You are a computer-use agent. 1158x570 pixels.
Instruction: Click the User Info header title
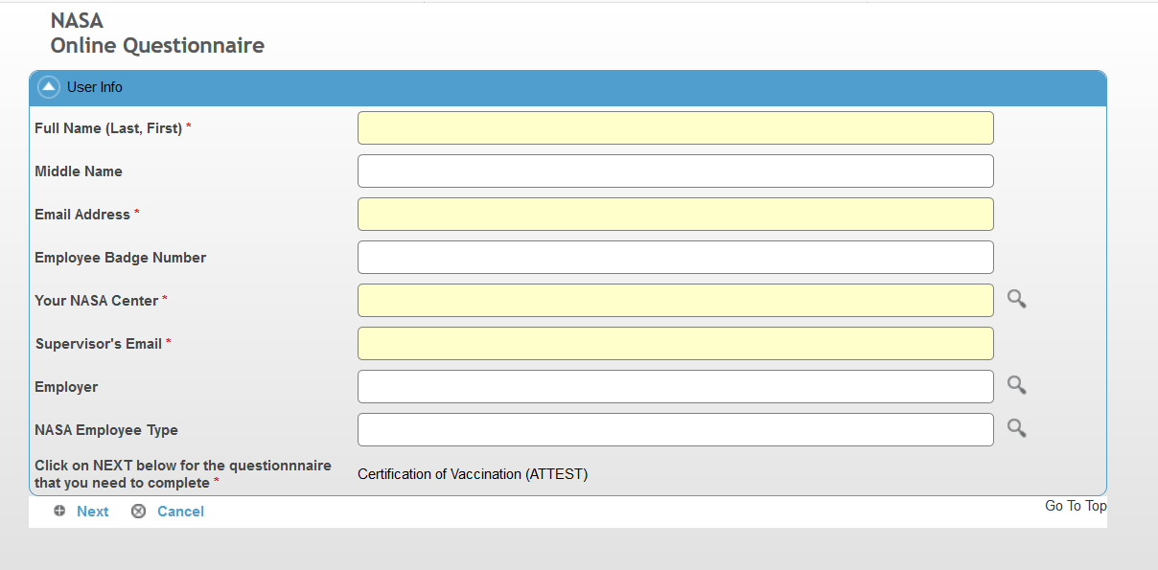(95, 87)
